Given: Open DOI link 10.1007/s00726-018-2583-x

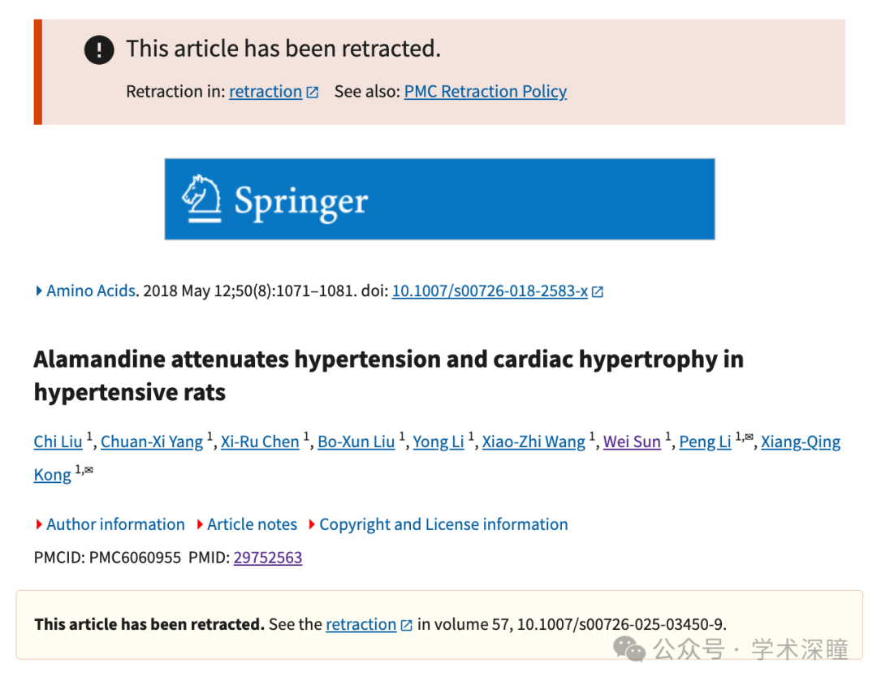Looking at the screenshot, I should [x=490, y=291].
